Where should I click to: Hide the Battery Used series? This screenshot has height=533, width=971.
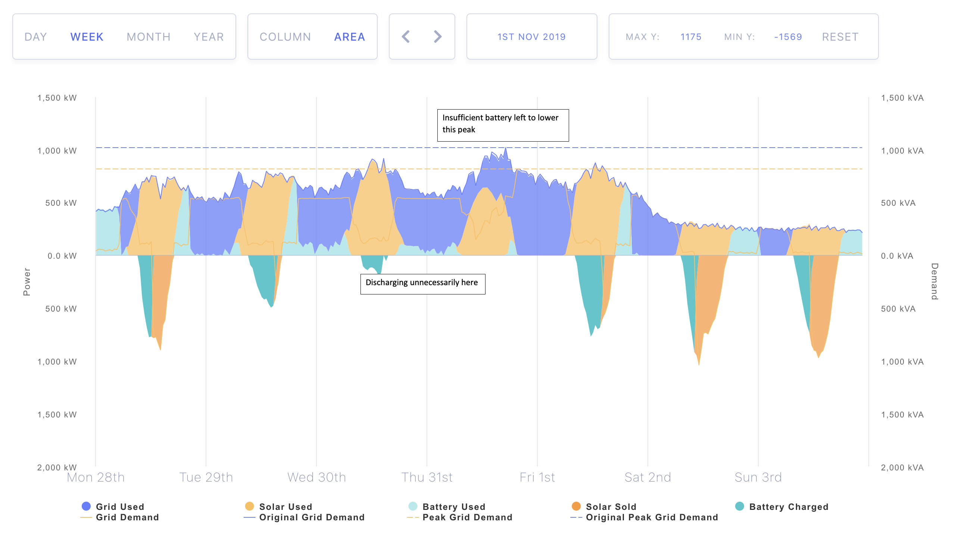[x=447, y=506]
